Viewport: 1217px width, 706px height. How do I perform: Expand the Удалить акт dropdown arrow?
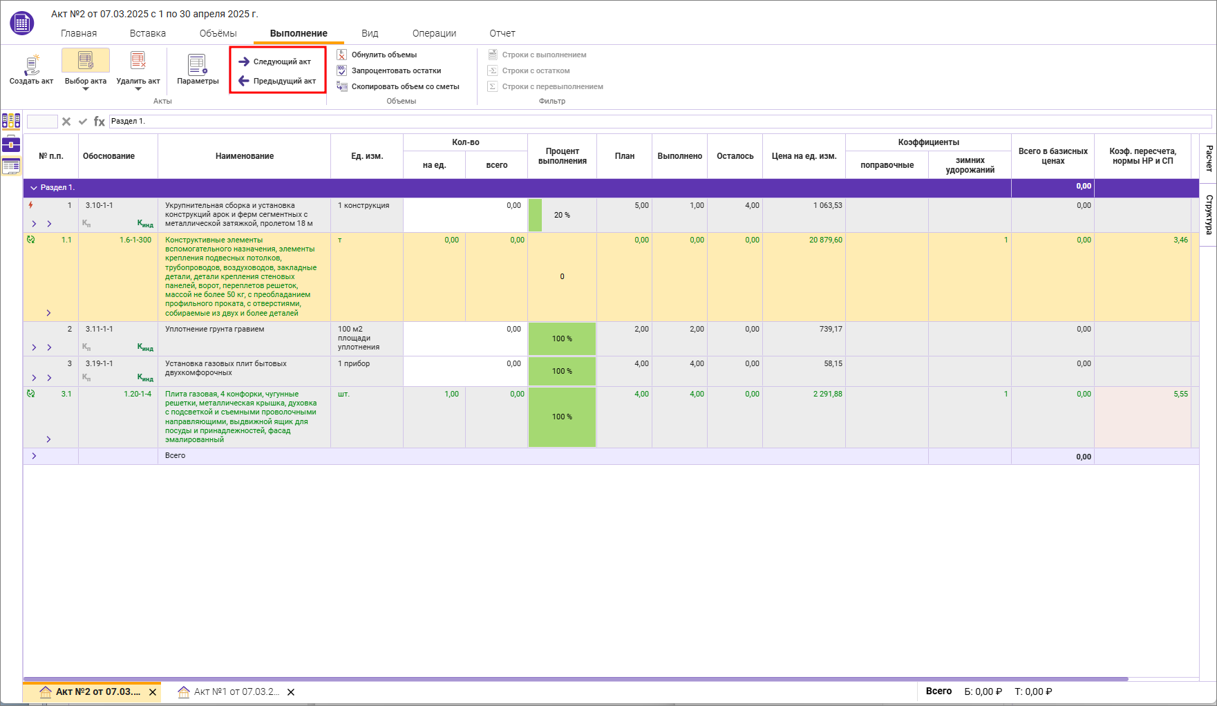(138, 89)
